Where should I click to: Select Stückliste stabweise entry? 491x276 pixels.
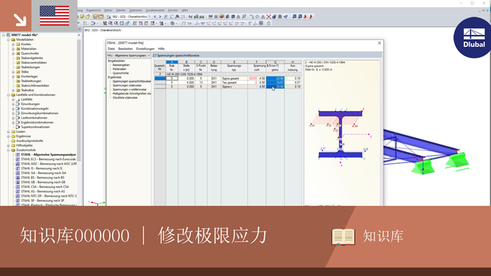pyautogui.click(x=125, y=97)
